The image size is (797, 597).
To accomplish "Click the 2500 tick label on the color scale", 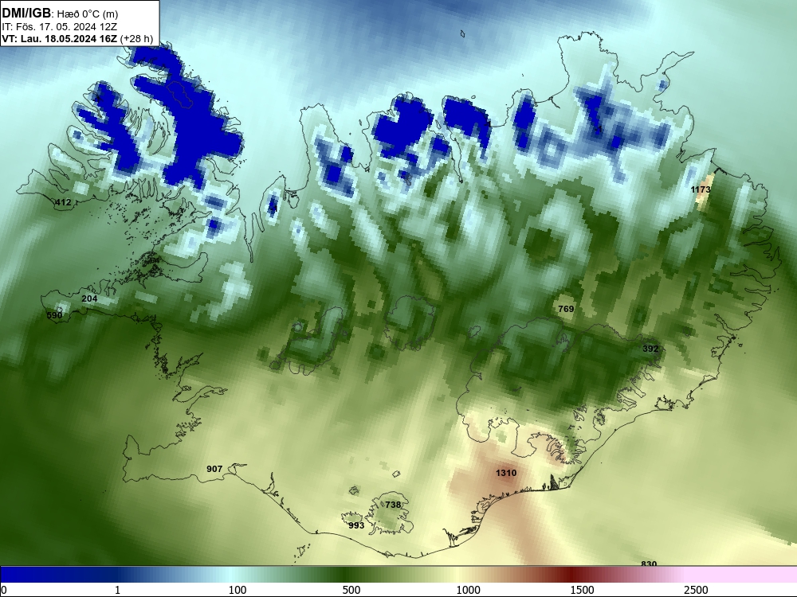I will [x=696, y=590].
